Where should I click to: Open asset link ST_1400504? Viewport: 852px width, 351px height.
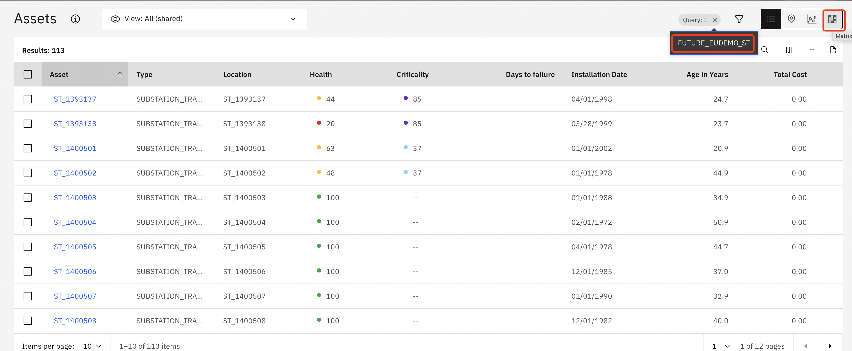(x=75, y=222)
